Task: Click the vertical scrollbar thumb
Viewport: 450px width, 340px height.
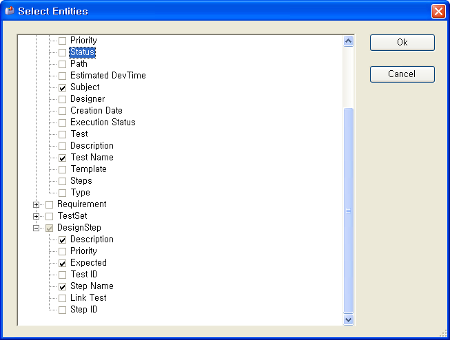Action: tap(349, 211)
